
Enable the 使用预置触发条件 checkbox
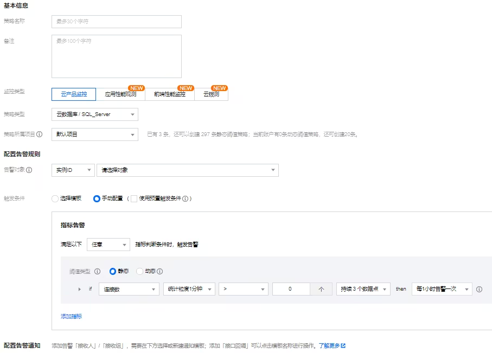pyautogui.click(x=134, y=199)
